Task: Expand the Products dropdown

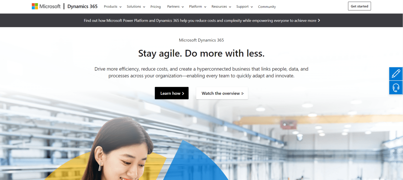Action: coord(113,7)
